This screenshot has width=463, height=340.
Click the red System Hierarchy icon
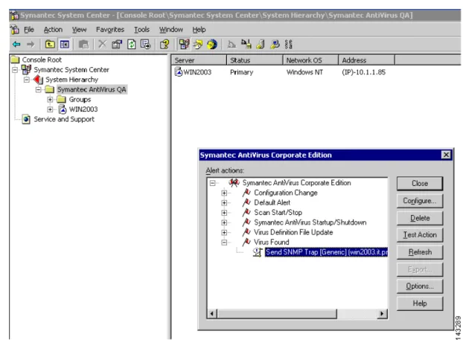point(39,80)
